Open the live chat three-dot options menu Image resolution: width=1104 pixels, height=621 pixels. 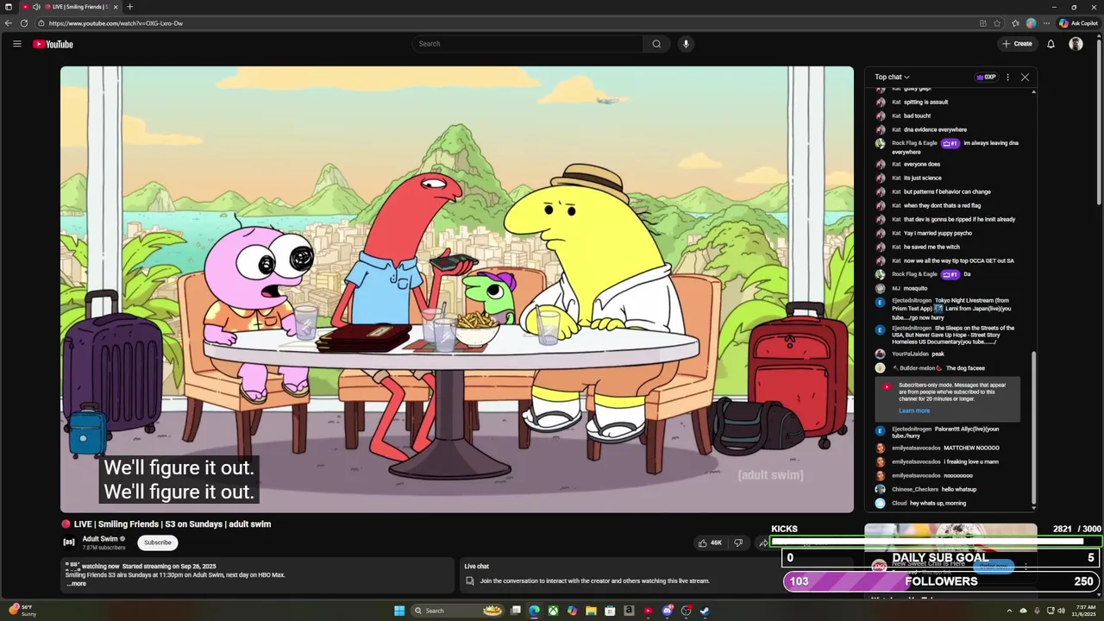[1007, 77]
